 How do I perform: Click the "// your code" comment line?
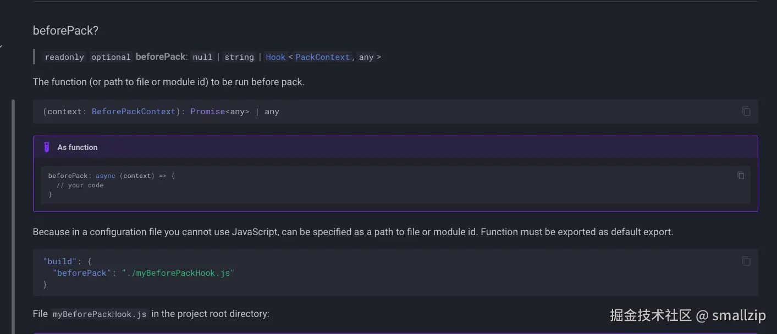pos(80,185)
